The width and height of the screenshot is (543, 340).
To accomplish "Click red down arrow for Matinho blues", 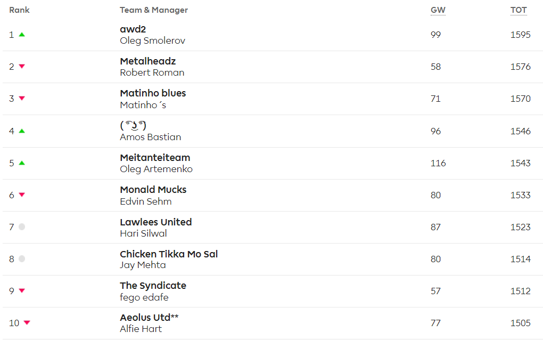I will pyautogui.click(x=22, y=99).
